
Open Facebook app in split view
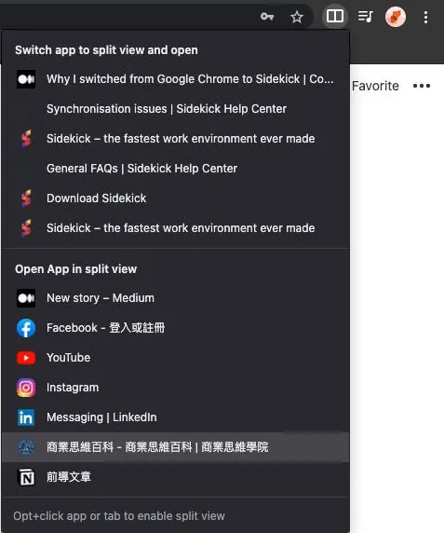(x=176, y=328)
